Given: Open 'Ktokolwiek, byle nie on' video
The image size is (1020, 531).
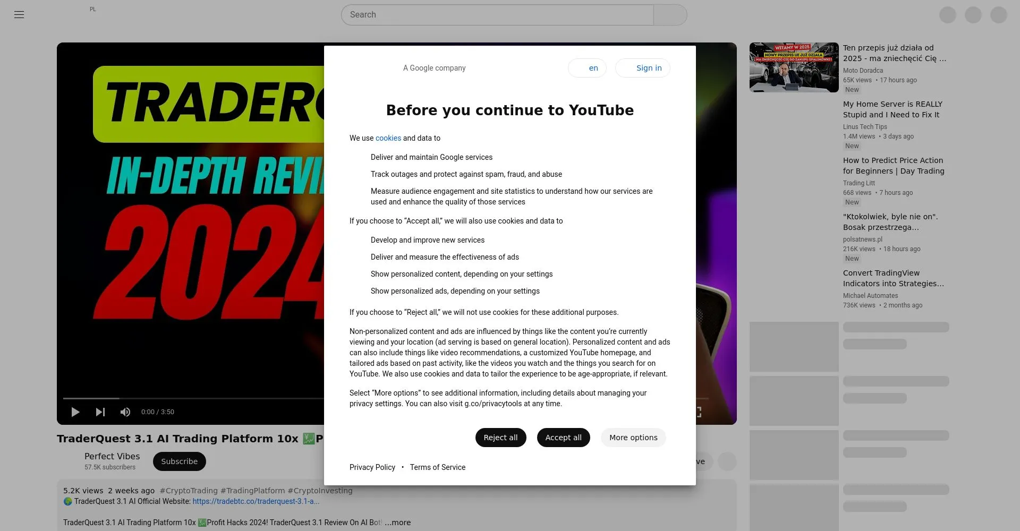Looking at the screenshot, I should point(890,222).
